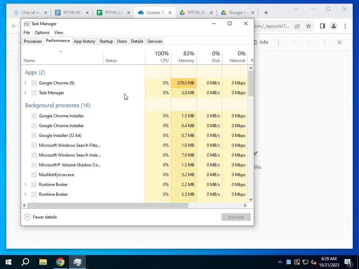359x269 pixels.
Task: Click the Task Manager taskbar icon
Action: click(x=77, y=262)
